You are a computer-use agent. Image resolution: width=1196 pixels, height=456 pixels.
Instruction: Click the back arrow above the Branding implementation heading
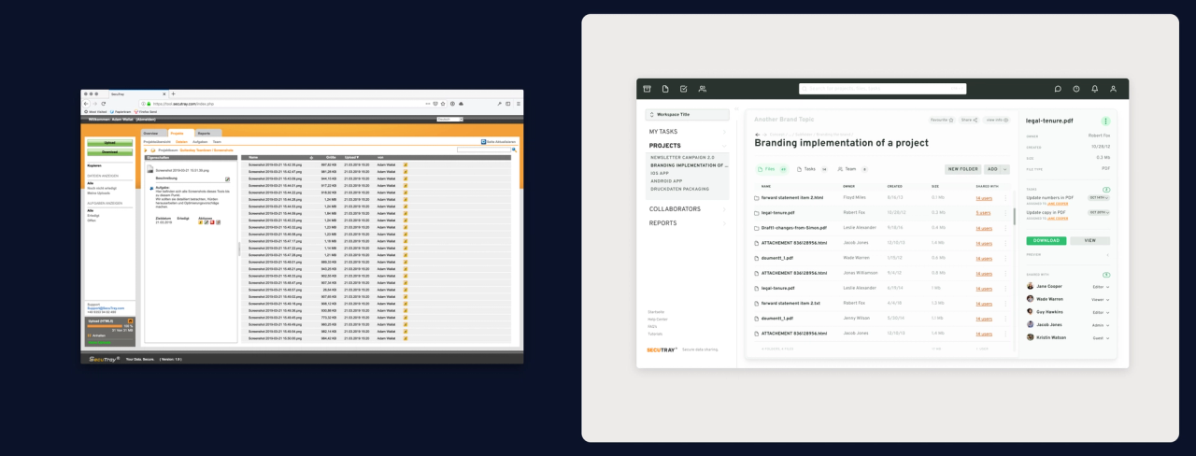757,135
